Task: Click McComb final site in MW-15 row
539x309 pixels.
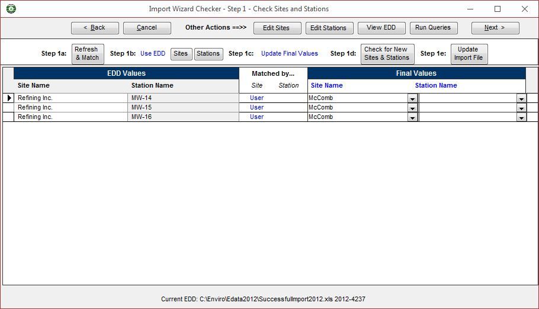Action: coord(358,108)
